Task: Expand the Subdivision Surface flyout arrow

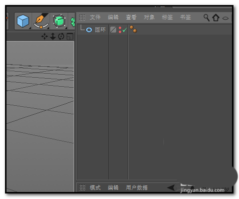Action: [x=66, y=28]
